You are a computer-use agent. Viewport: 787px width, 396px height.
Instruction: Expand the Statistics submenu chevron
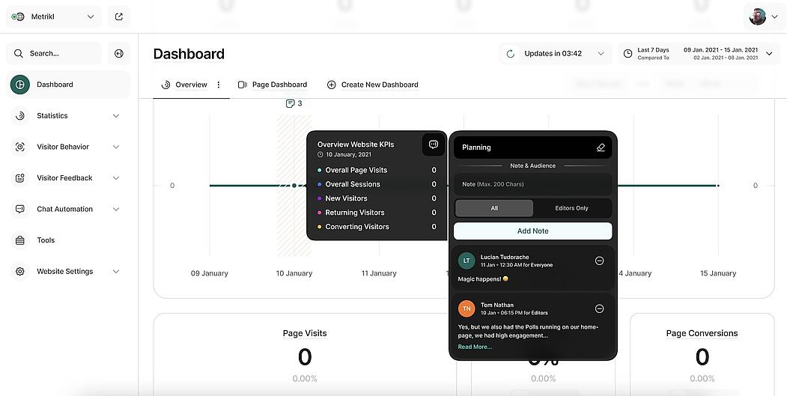tap(116, 116)
